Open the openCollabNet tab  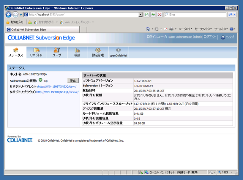click(118, 52)
